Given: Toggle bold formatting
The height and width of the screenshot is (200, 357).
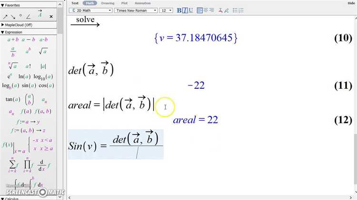Looking at the screenshot, I should pyautogui.click(x=179, y=10).
